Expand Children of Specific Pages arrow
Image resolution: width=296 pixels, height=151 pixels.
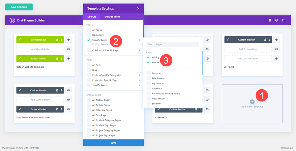pos(139,50)
